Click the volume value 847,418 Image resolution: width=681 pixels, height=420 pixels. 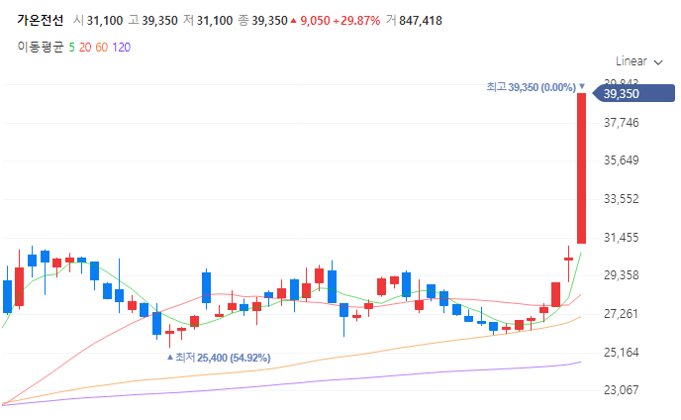[421, 21]
